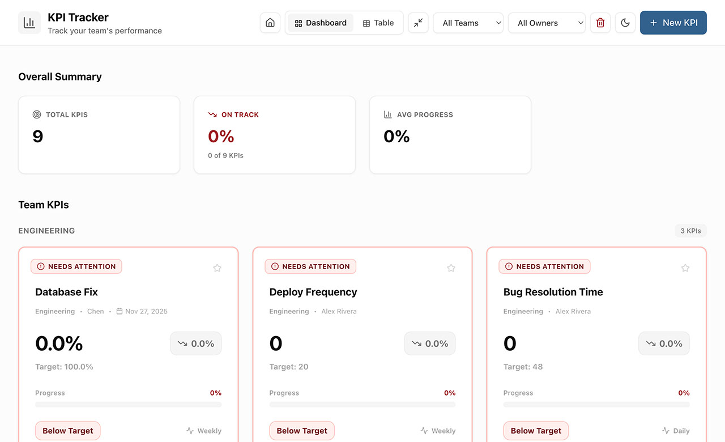Click the chart icon next to Avg Progress

(387, 114)
